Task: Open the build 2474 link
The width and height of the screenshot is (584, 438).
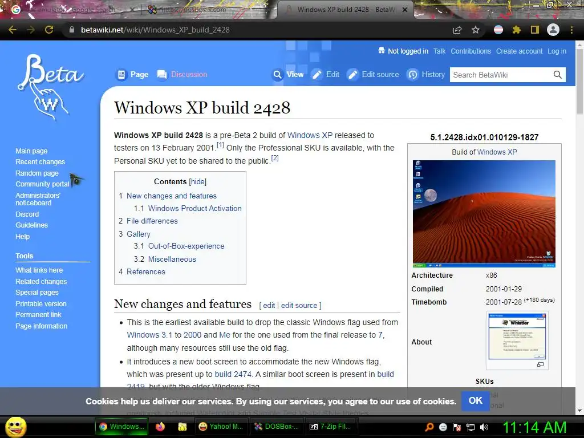Action: tap(233, 374)
